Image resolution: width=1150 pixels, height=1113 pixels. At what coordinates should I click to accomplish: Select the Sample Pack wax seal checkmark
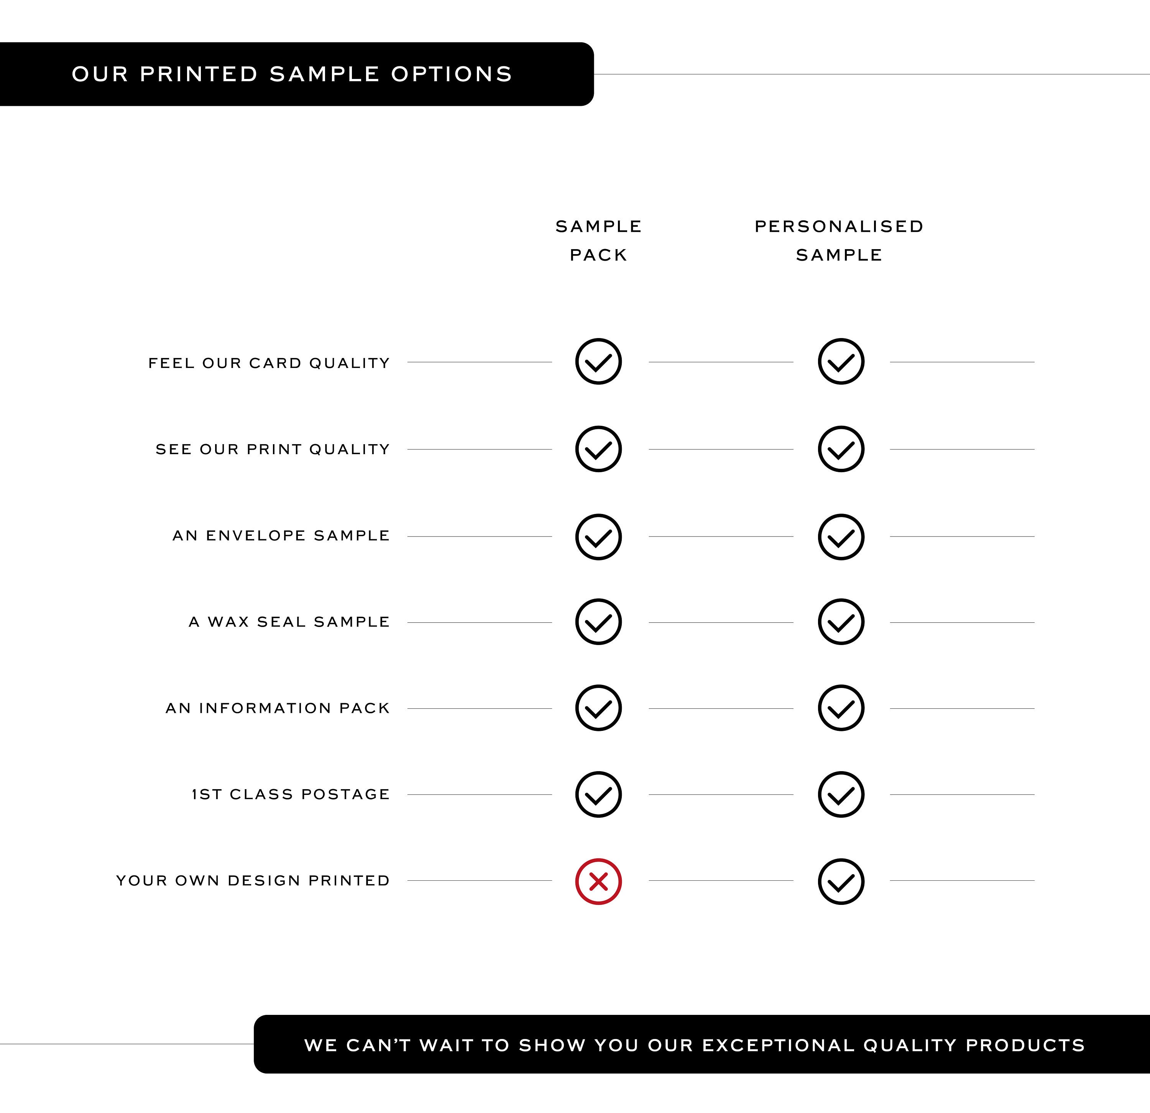point(598,621)
